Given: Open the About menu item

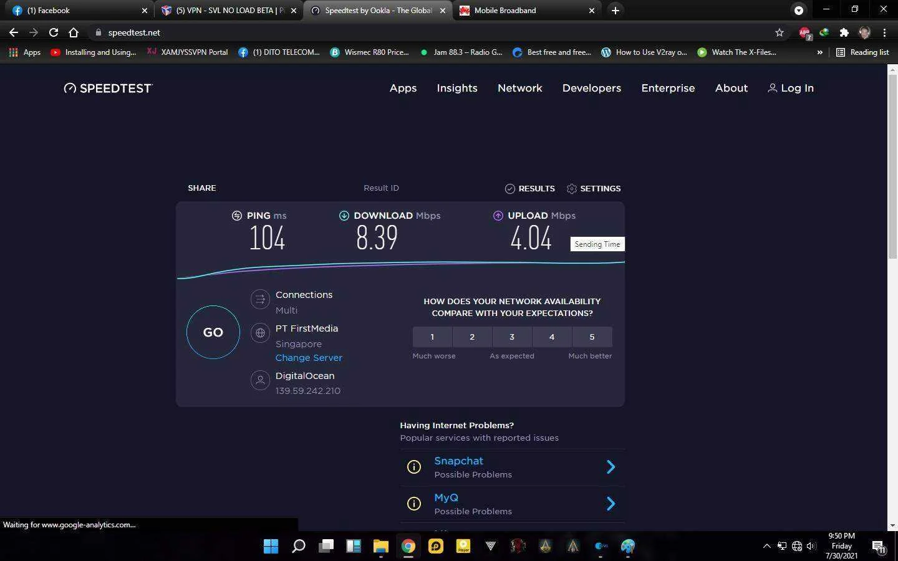Looking at the screenshot, I should click(x=731, y=88).
